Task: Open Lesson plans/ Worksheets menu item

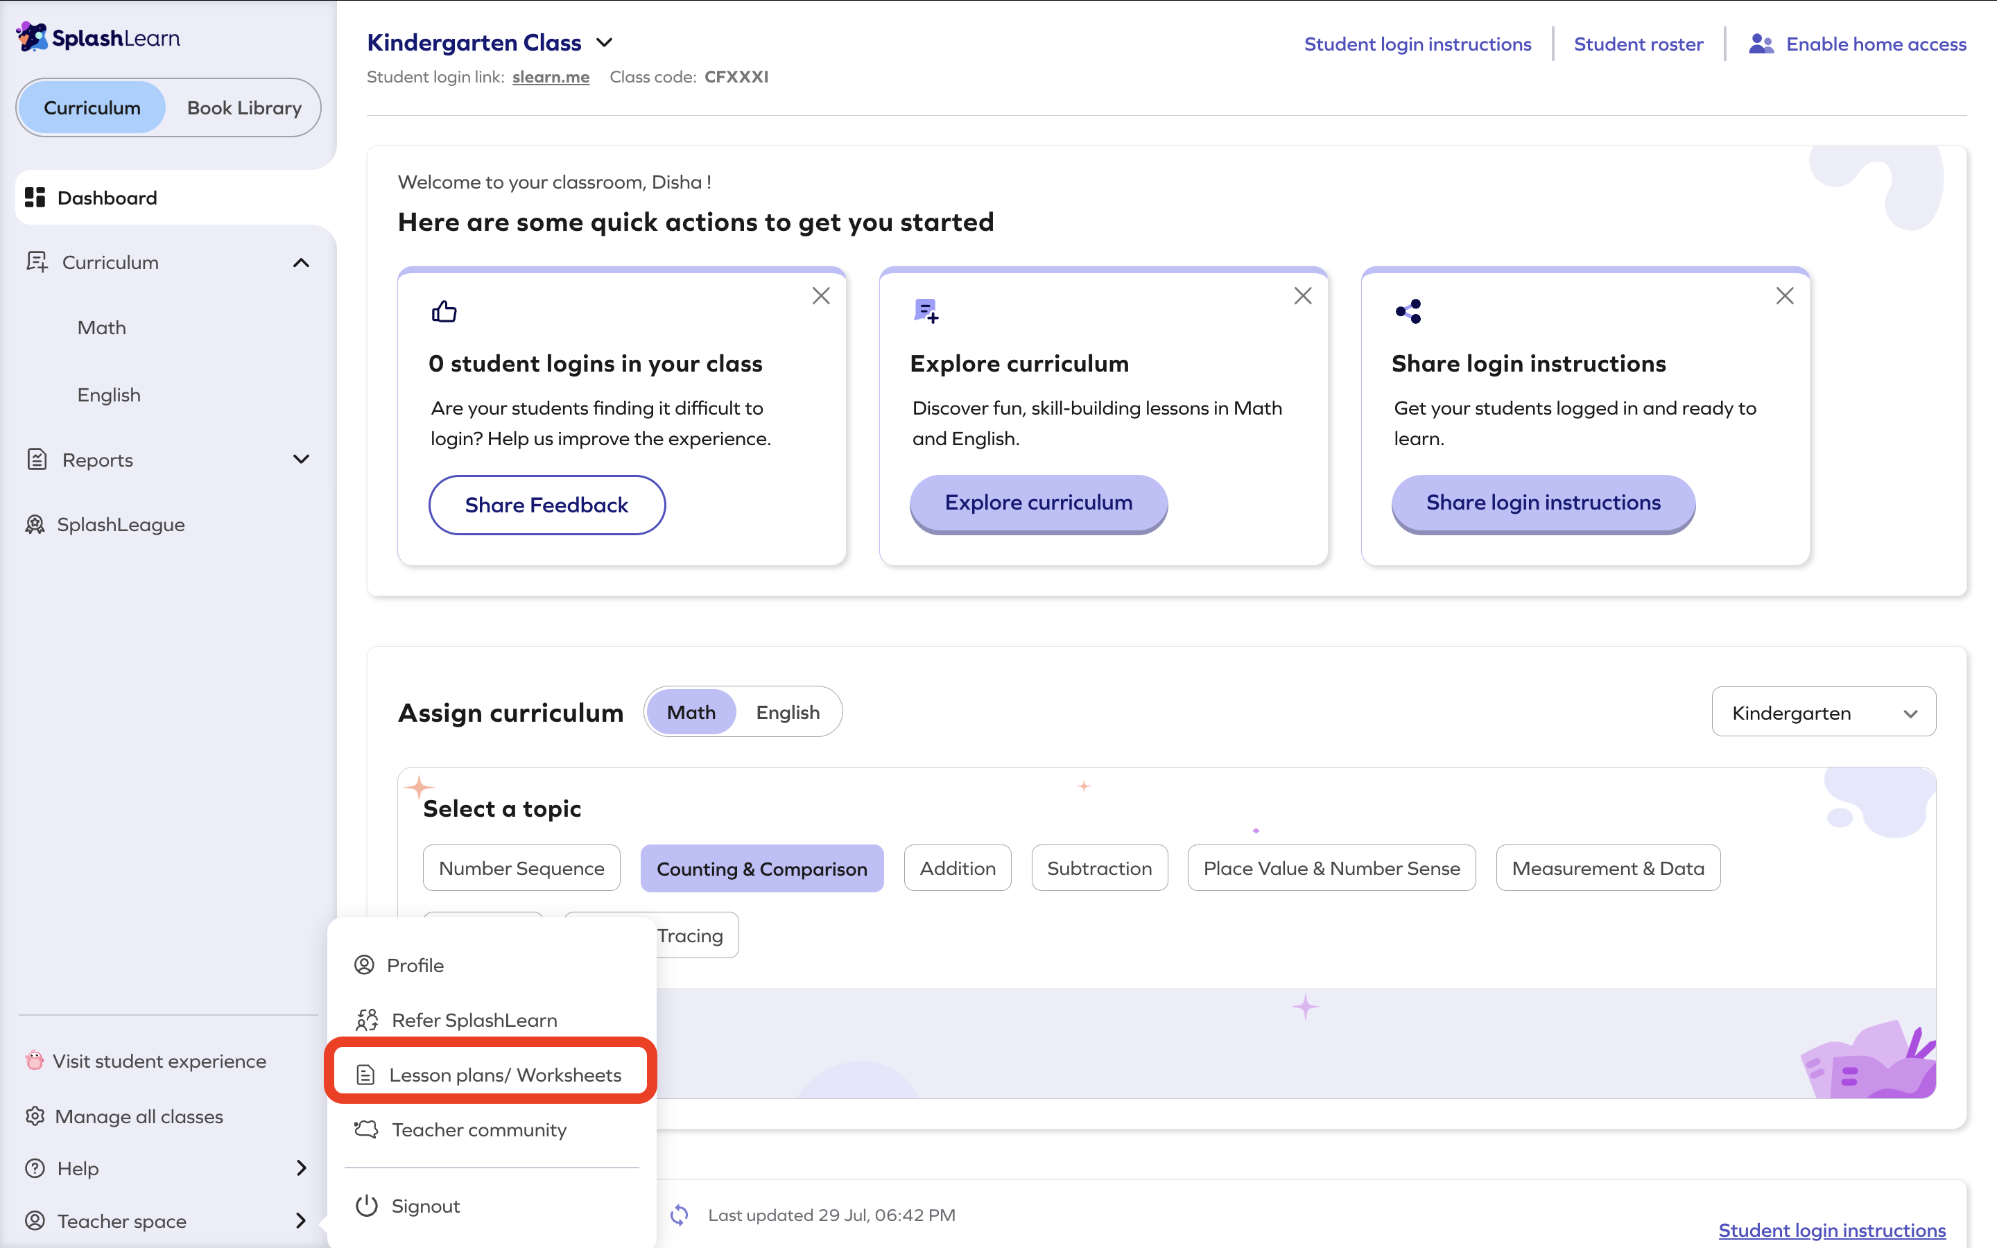Action: [x=491, y=1075]
